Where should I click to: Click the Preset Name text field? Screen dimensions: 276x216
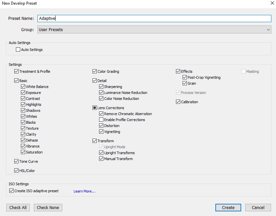(154, 19)
